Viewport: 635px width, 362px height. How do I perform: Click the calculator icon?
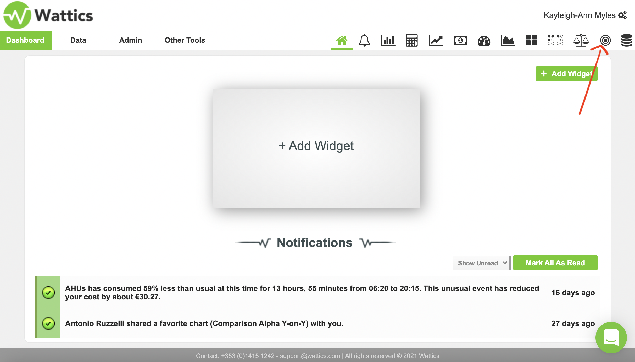412,40
